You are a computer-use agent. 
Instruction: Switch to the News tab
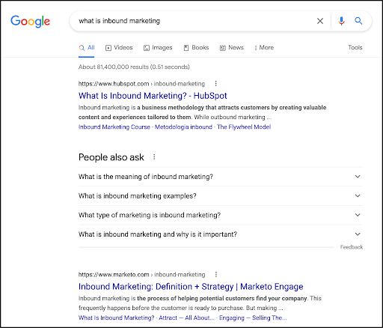pyautogui.click(x=231, y=48)
